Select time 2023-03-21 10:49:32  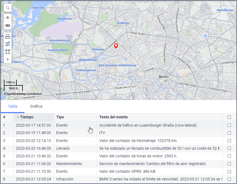33,156
